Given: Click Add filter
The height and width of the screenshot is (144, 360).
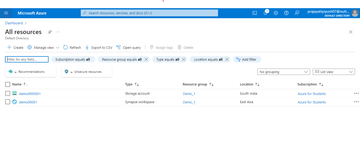Looking at the screenshot, I should pyautogui.click(x=247, y=59).
